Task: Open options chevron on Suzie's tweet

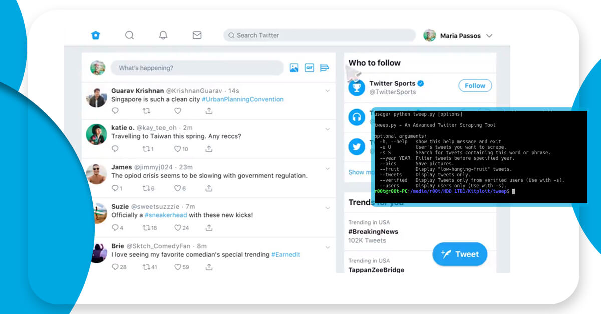Action: [327, 208]
